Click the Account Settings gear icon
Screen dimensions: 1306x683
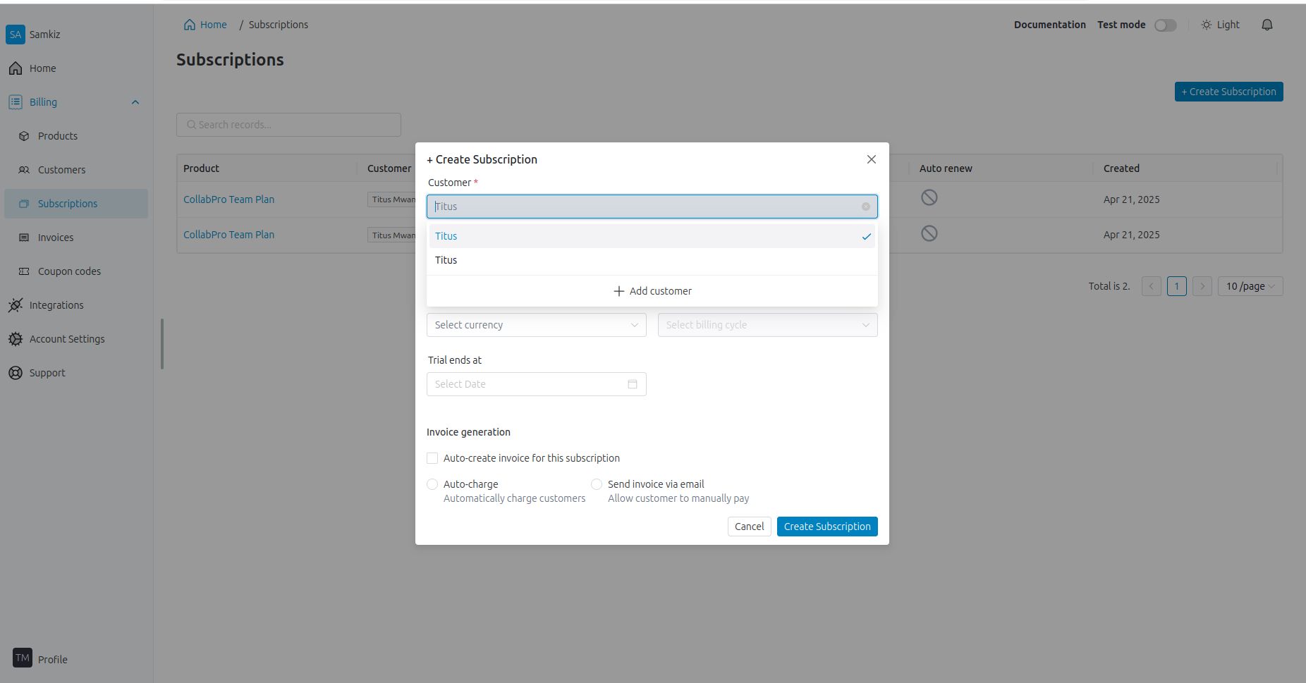point(16,339)
